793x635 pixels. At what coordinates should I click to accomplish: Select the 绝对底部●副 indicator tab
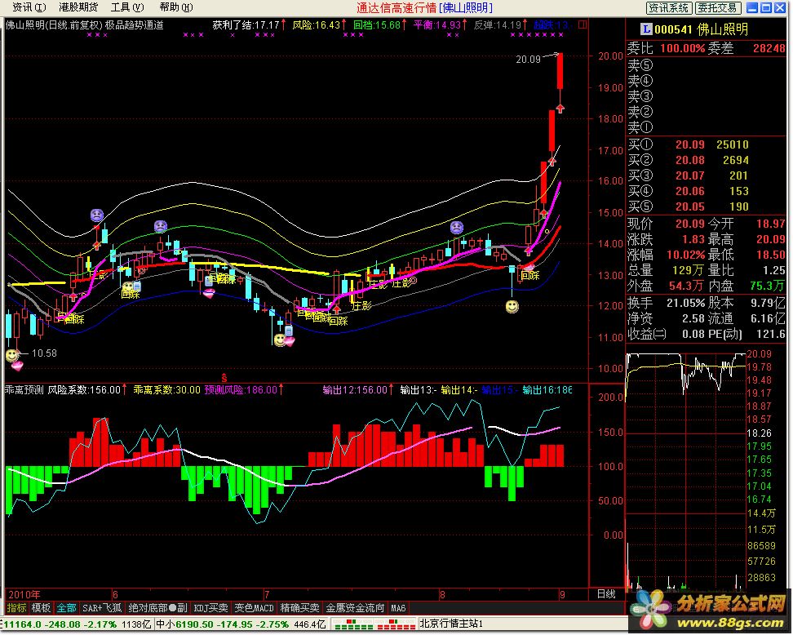tap(157, 608)
